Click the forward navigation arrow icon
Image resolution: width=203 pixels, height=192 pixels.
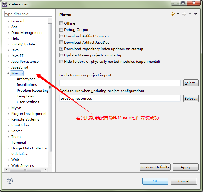184,14
